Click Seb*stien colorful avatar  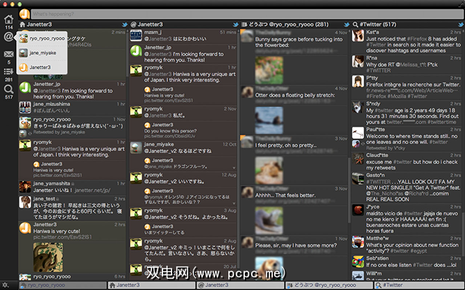[358, 262]
